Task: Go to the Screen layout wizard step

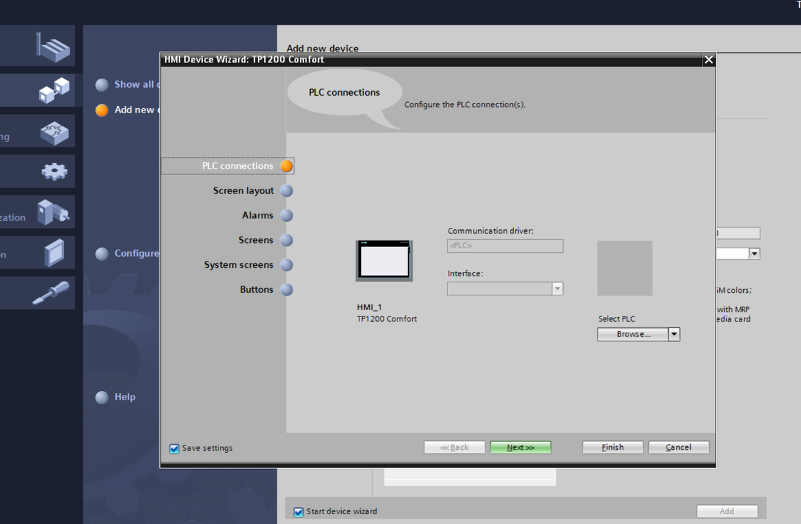Action: point(243,191)
